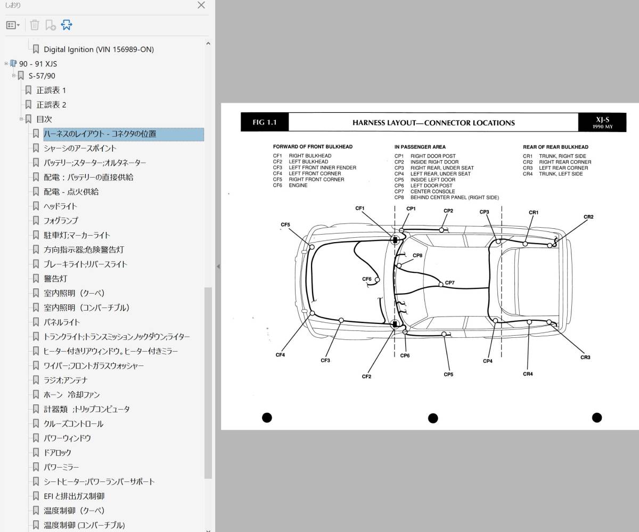Screen dimensions: 639x532
Task: Open シートヒーター;パワーランバーサポート bookmark
Action: pos(99,481)
